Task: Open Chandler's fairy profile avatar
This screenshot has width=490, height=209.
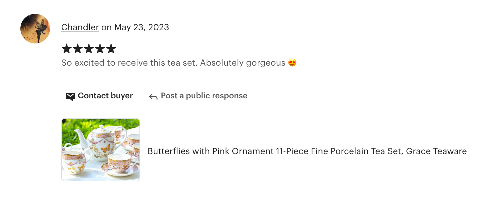Action: tap(35, 29)
